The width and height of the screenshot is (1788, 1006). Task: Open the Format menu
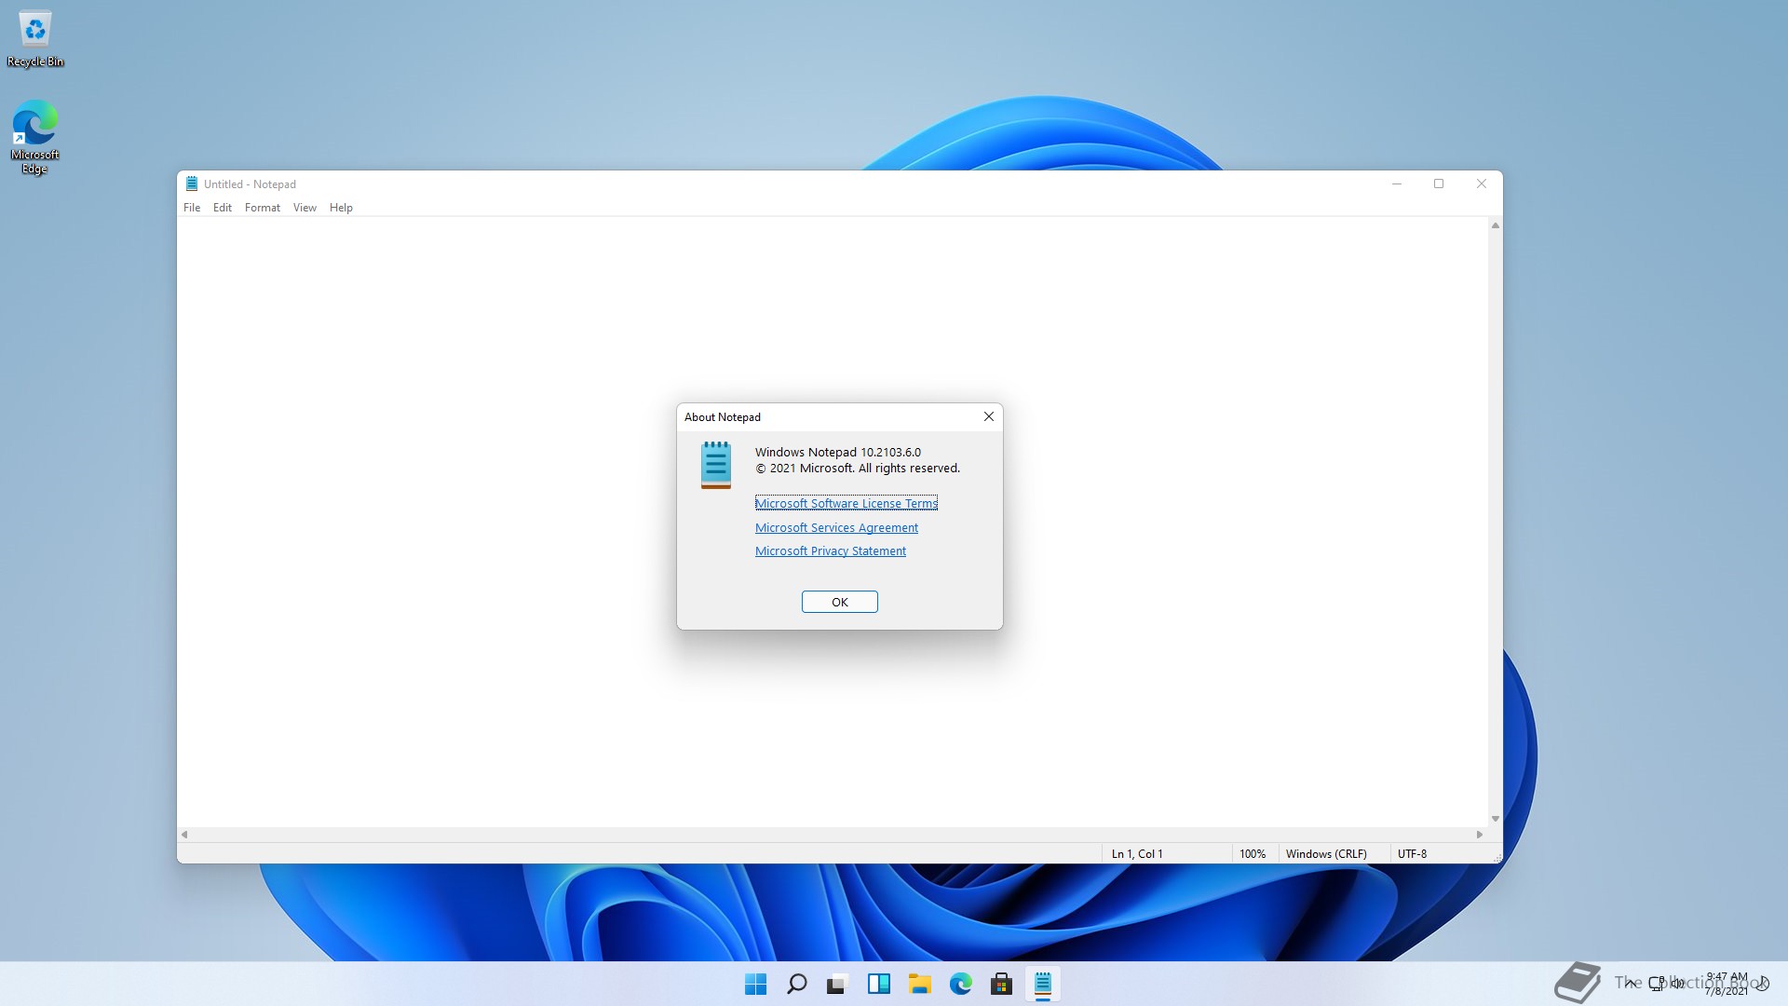262,208
